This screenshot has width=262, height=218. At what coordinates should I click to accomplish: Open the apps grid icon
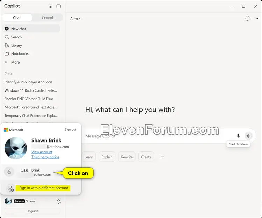point(50,6)
